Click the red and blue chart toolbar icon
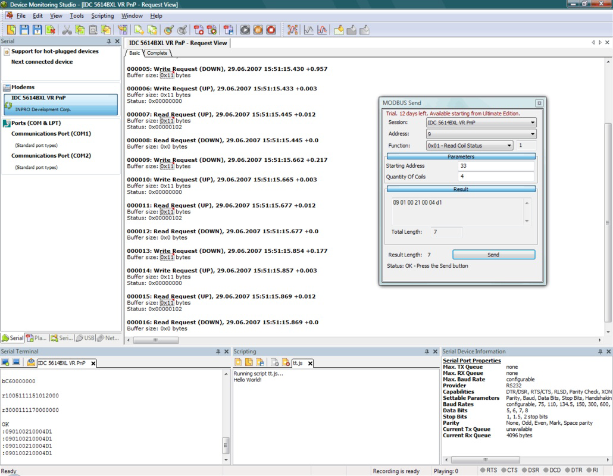Image resolution: width=613 pixels, height=476 pixels. (x=322, y=30)
